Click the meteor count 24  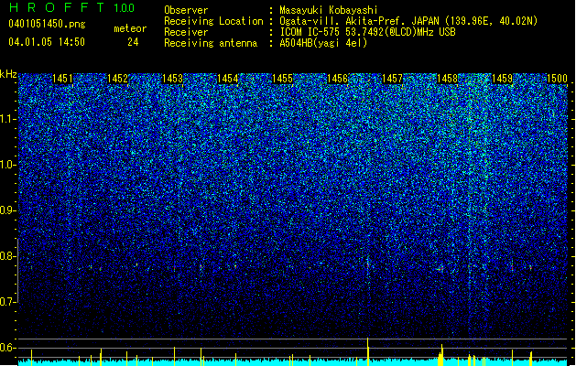pos(133,42)
